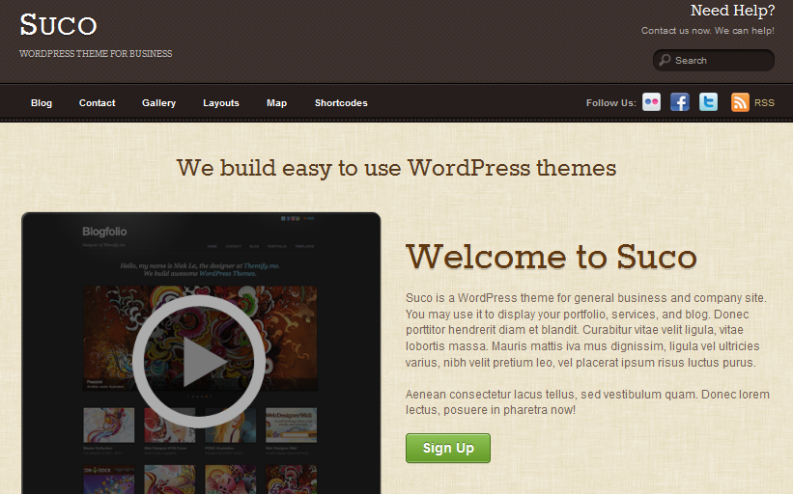Click the RSS text link
This screenshot has height=494, width=793.
point(764,102)
